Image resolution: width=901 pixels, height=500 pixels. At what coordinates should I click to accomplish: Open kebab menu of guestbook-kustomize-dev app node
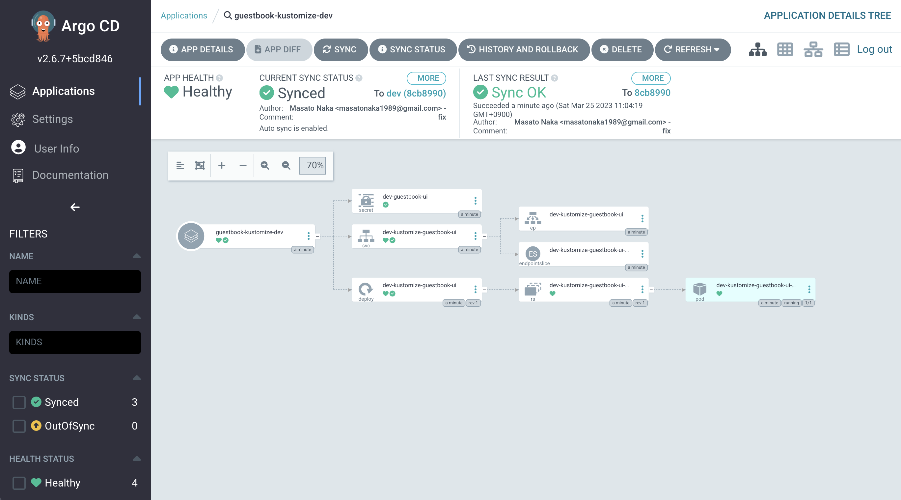[309, 236]
